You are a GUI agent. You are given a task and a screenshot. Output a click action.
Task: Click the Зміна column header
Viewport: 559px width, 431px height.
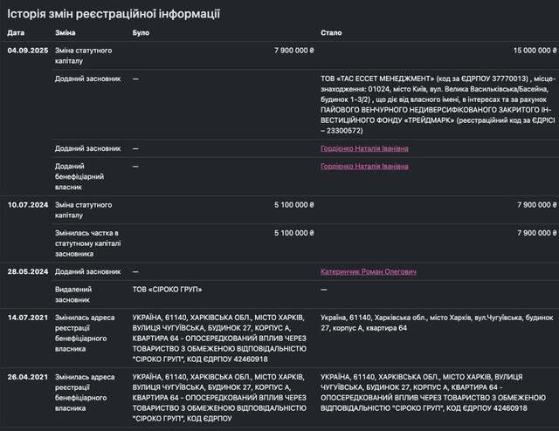[x=66, y=33]
